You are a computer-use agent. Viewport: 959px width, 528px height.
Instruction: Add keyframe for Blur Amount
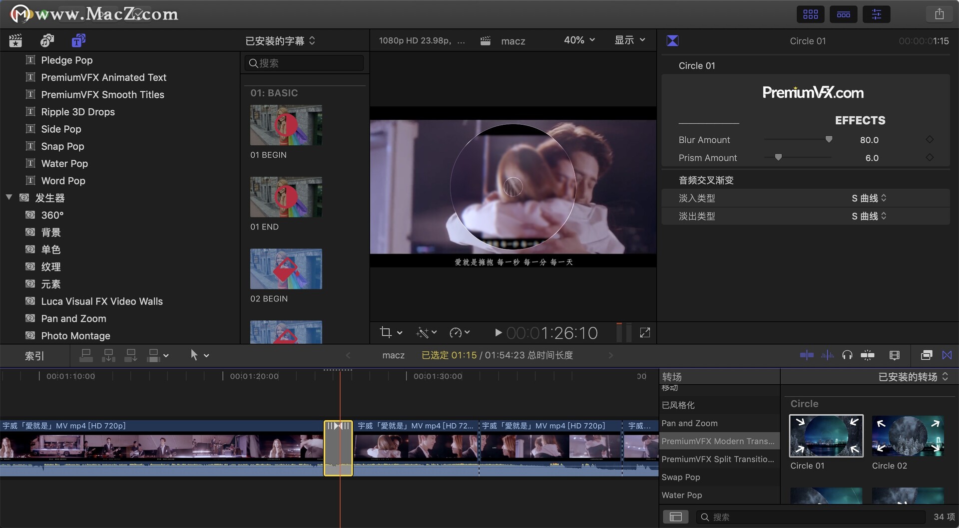pos(930,140)
